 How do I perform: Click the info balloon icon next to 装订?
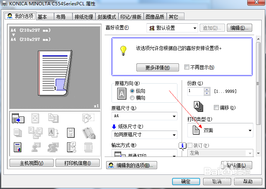click(182, 146)
